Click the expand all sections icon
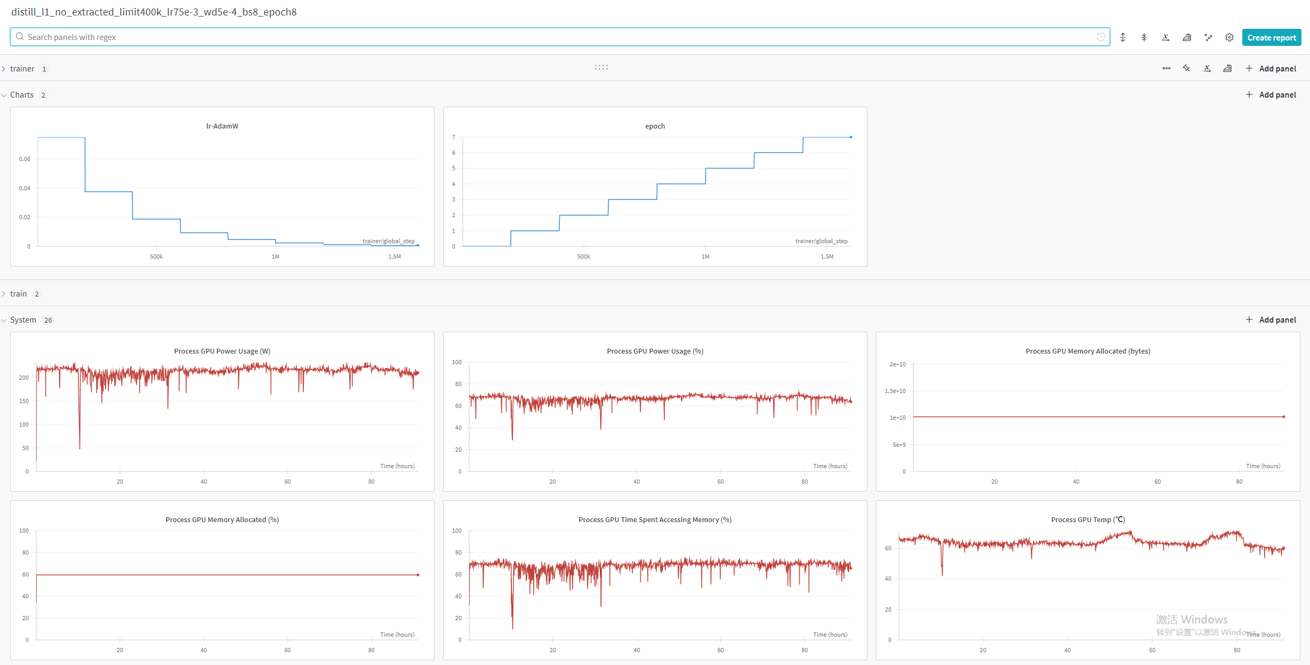Viewport: 1310px width, 665px height. (x=1123, y=37)
